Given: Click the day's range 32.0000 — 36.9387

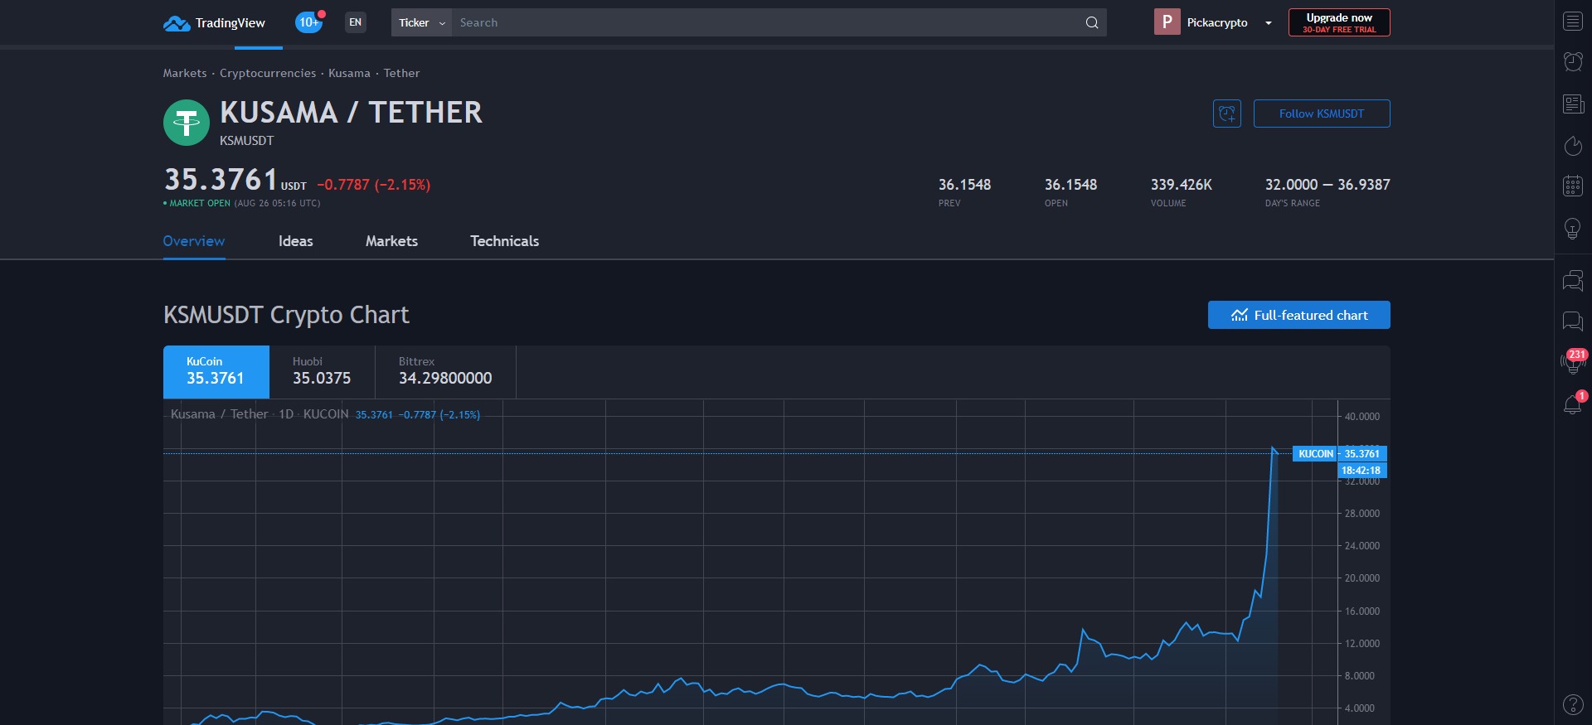Looking at the screenshot, I should (x=1327, y=185).
